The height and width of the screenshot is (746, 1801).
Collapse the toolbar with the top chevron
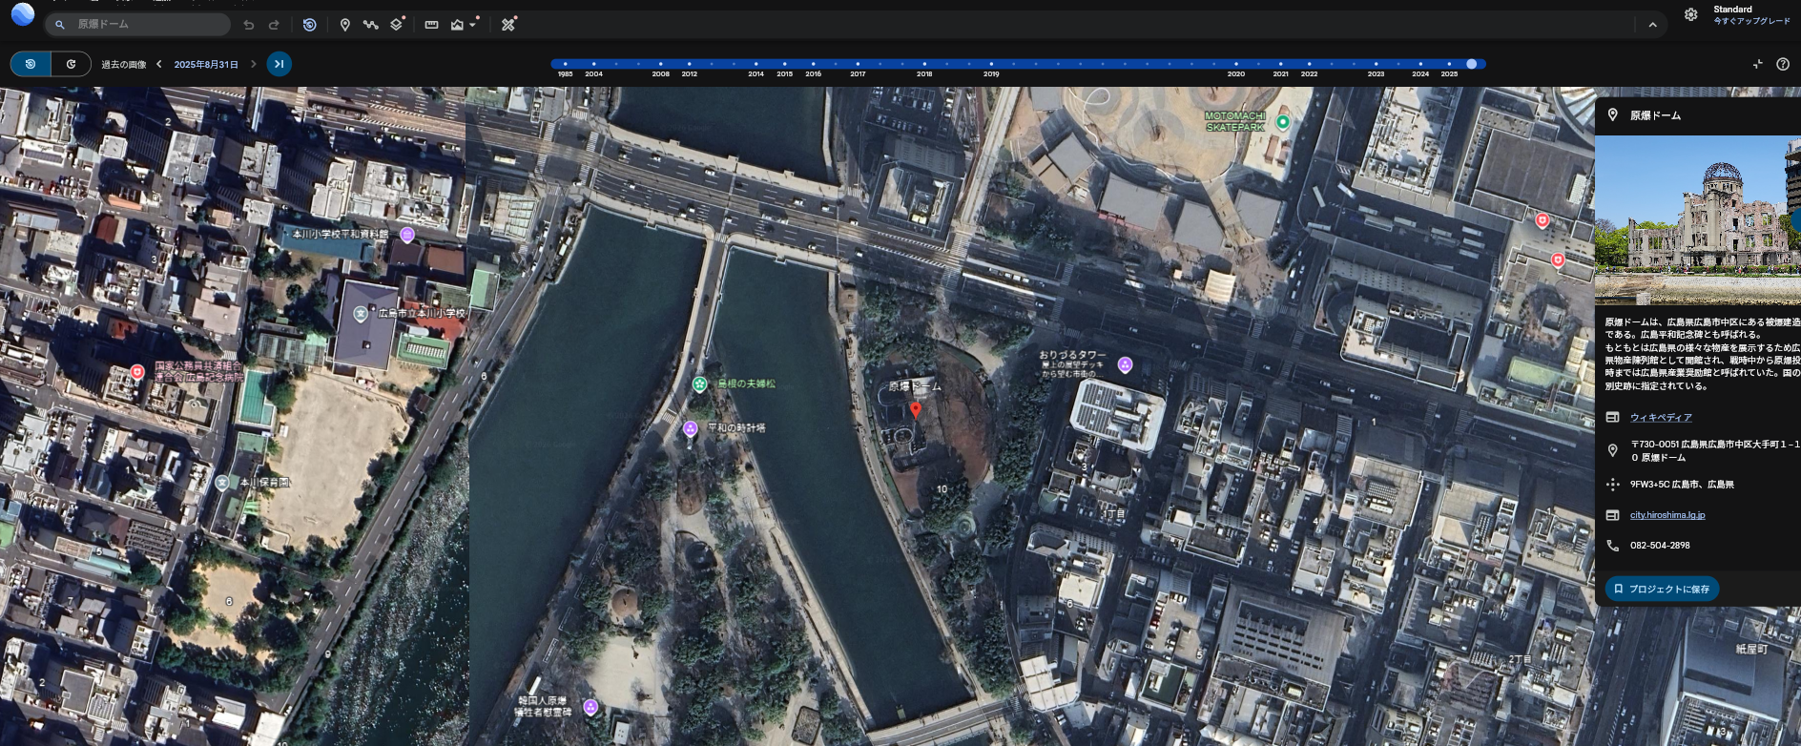1652,25
